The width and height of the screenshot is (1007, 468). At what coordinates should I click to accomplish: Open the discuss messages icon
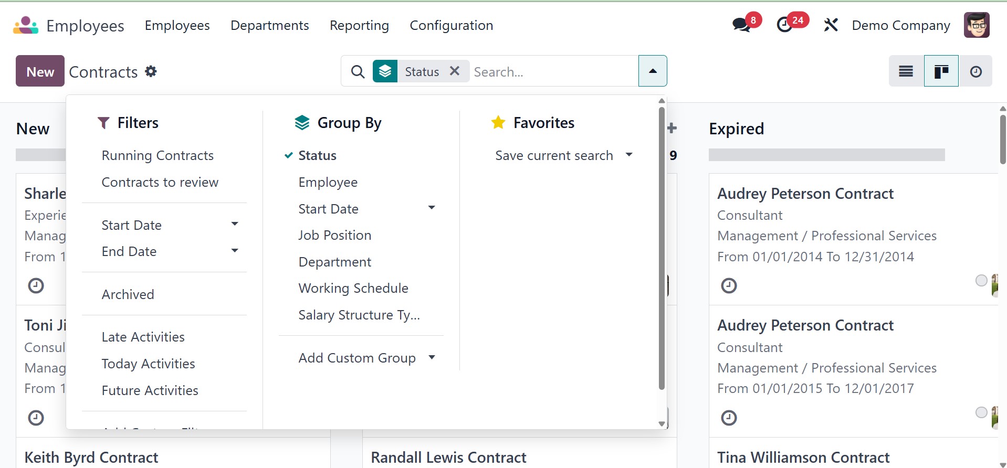[741, 25]
